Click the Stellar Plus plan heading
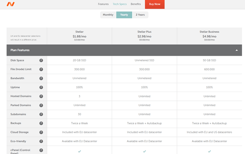 (144, 32)
